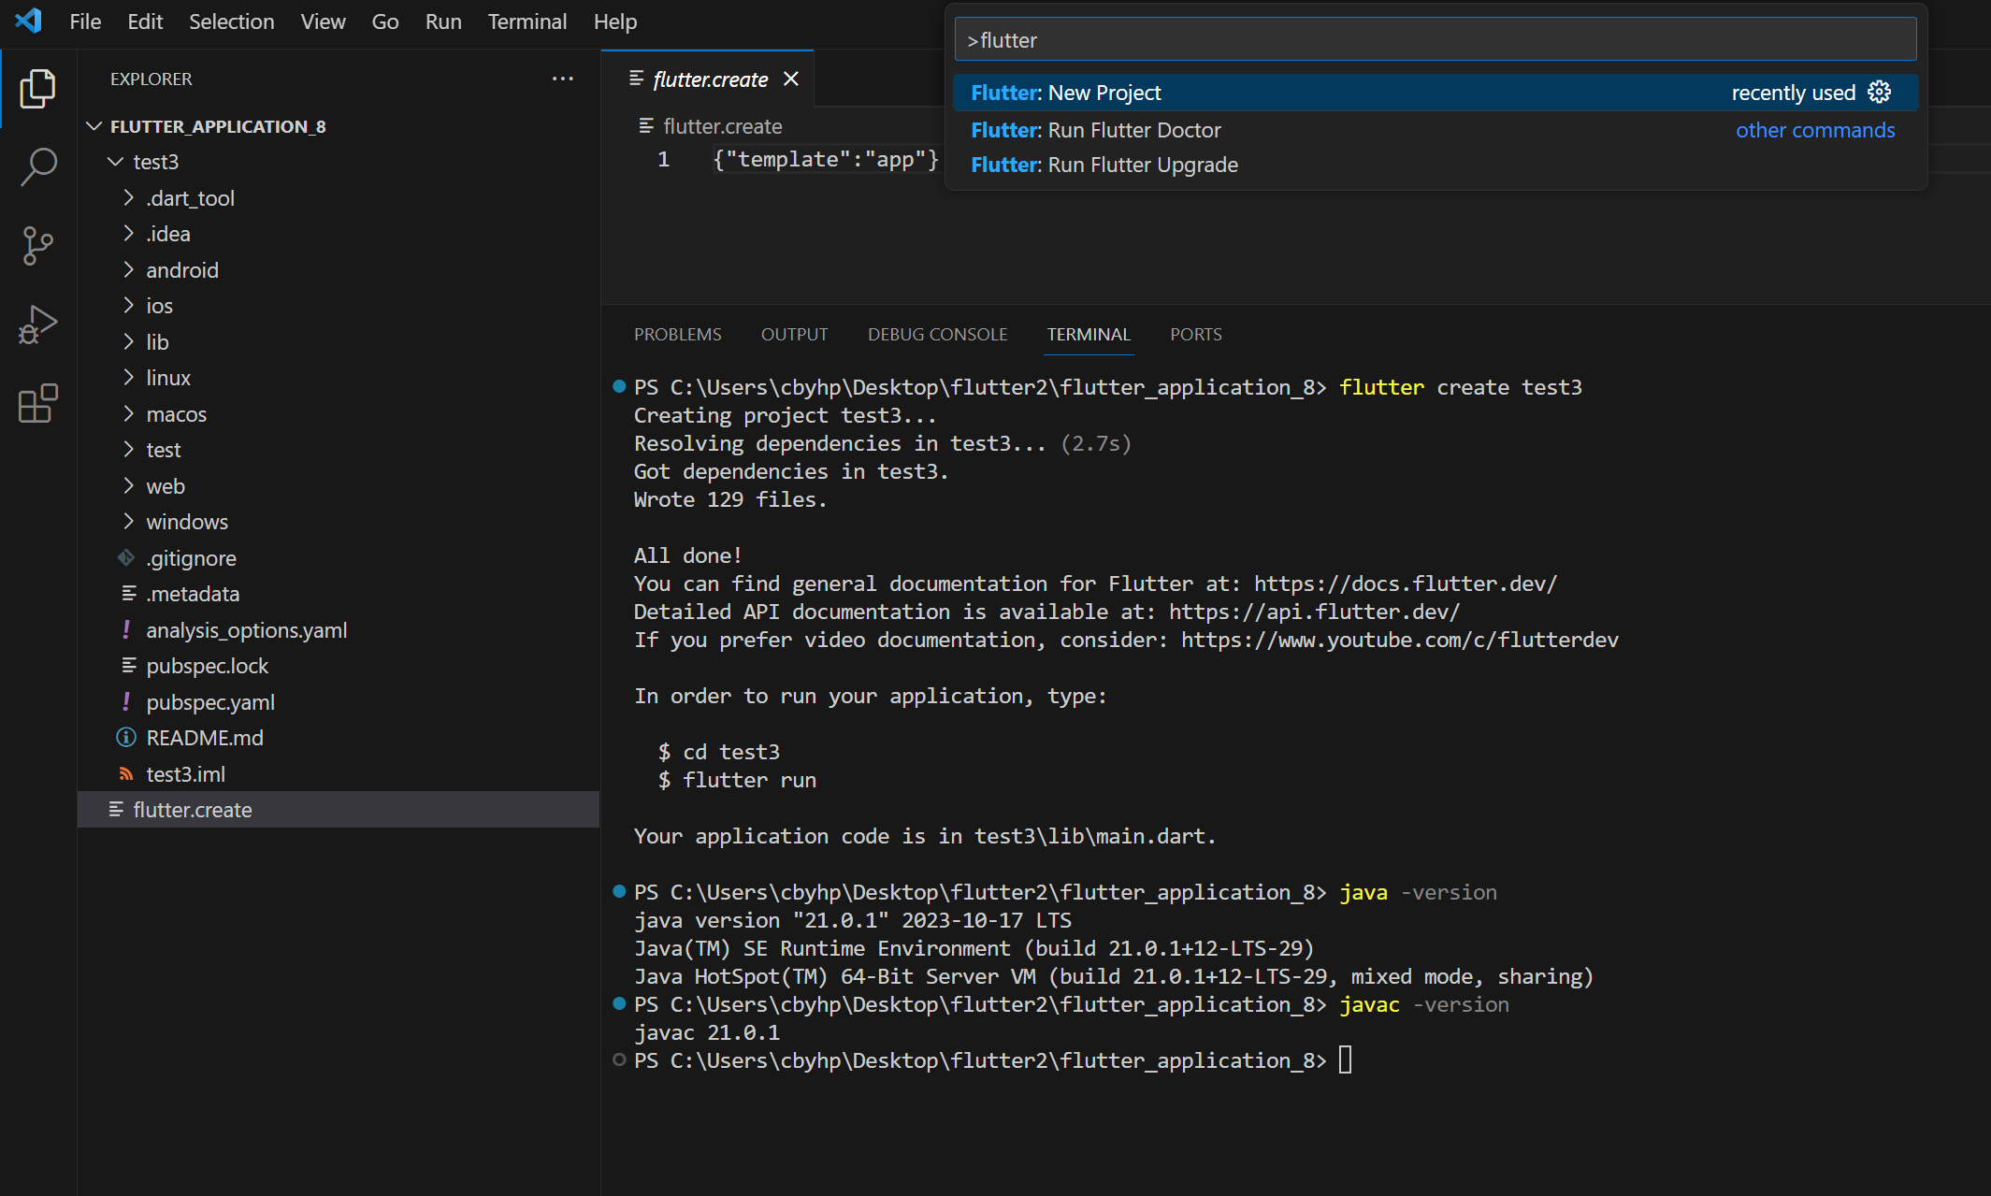Open the View menu
This screenshot has width=1991, height=1196.
(x=323, y=22)
